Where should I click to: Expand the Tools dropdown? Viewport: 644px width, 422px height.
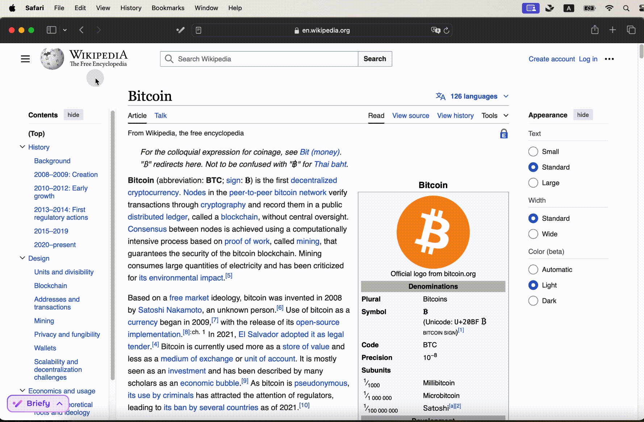pyautogui.click(x=495, y=115)
